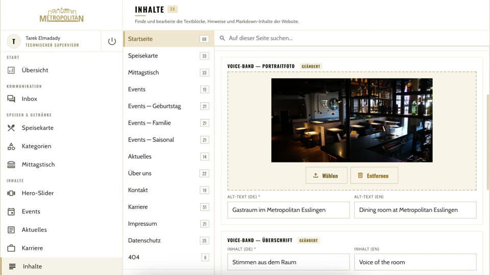Click the Inhalt (EN) field 'Voice of the room'

415,262
